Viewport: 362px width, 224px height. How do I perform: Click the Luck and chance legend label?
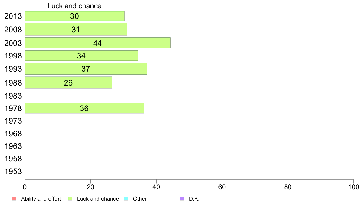click(98, 199)
